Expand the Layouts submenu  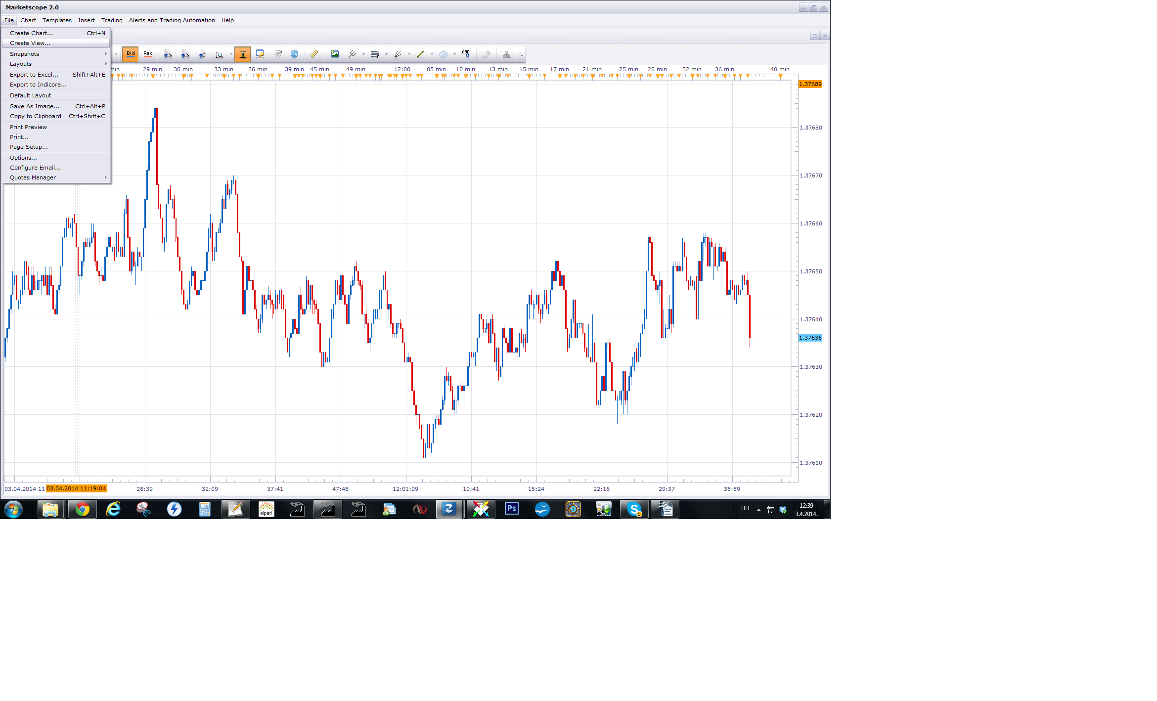[56, 64]
